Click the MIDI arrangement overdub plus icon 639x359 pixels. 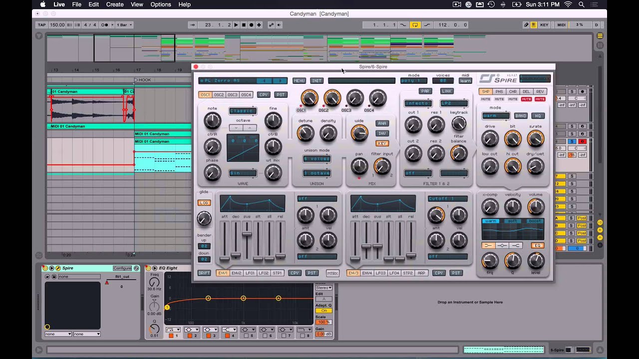(x=259, y=25)
